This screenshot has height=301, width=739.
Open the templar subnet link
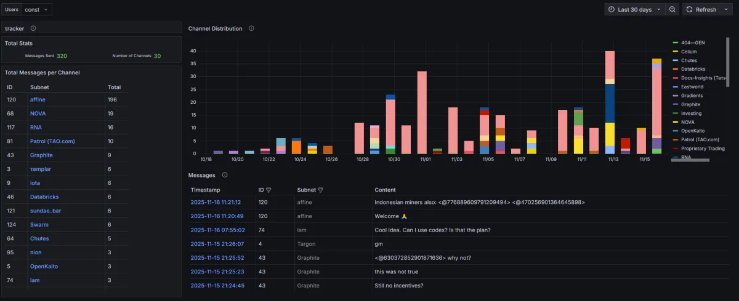pos(40,169)
